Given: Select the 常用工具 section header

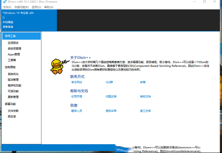Looking at the screenshot, I should coord(21,36).
